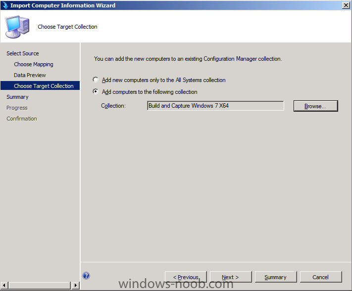Click the Collection text field
Image resolution: width=352 pixels, height=291 pixels.
(x=215, y=106)
